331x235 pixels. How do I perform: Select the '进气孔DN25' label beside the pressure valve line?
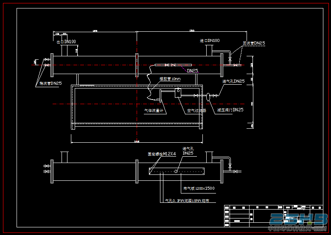click(233, 81)
